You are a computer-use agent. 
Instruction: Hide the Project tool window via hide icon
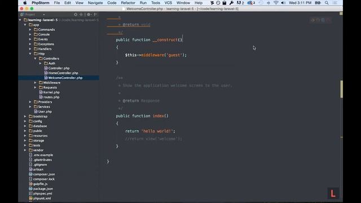[95, 15]
